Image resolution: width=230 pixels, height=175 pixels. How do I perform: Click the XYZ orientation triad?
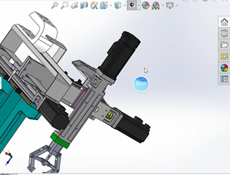[8, 158]
